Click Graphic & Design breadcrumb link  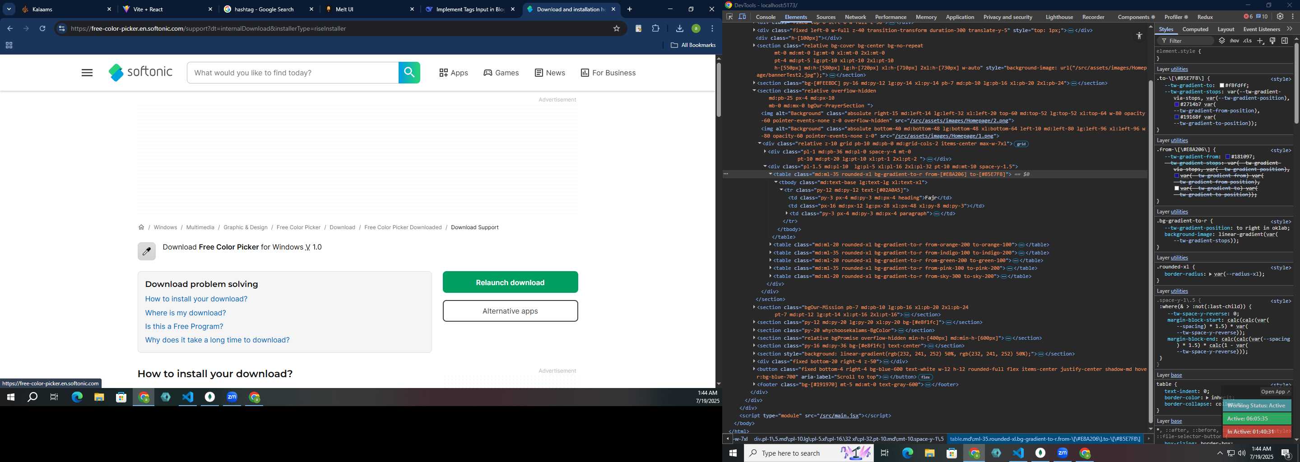tap(246, 227)
